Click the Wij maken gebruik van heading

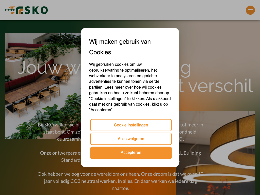pos(120,42)
